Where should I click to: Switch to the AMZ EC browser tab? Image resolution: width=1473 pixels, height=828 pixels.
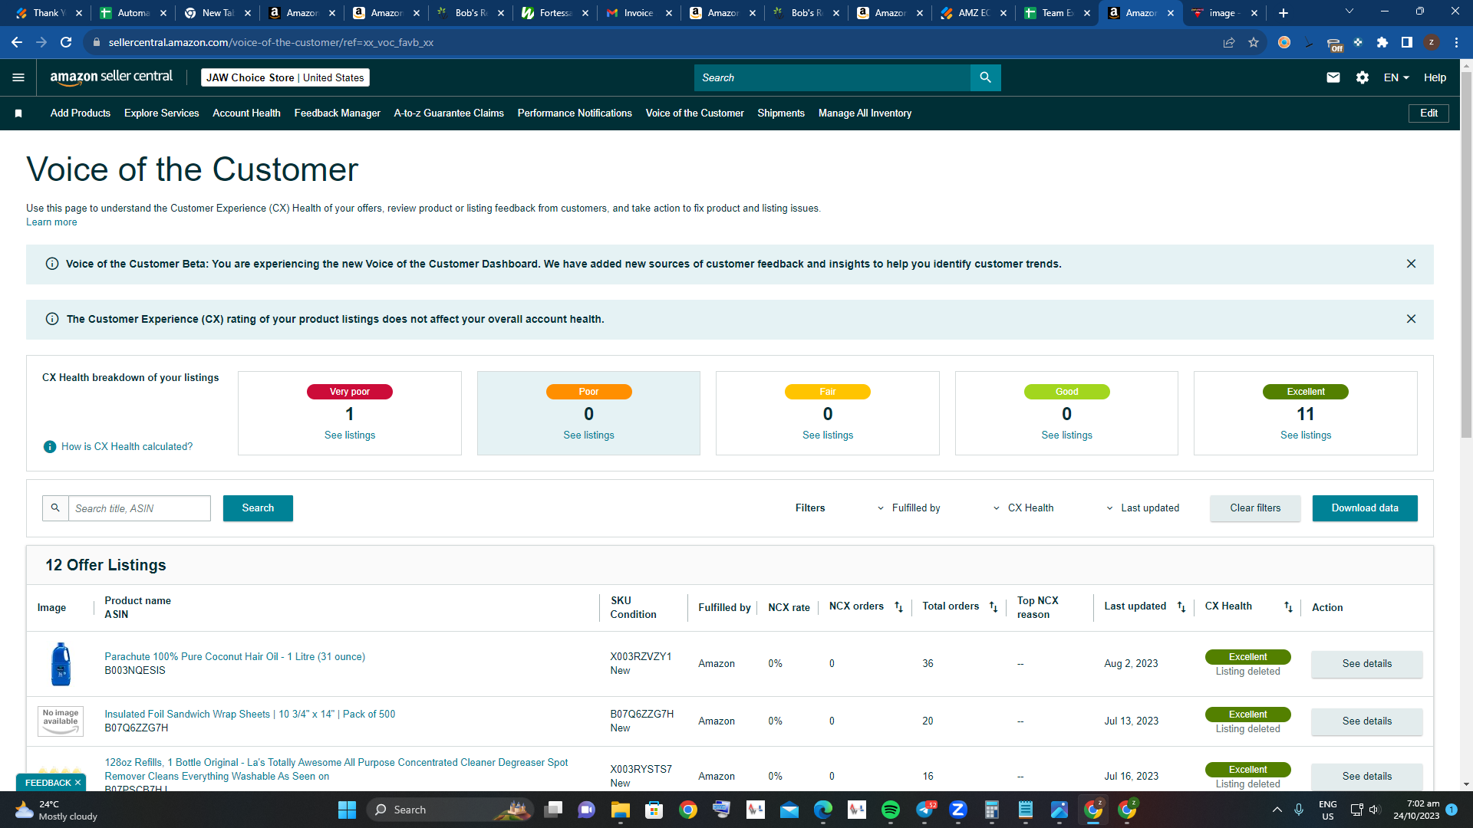[974, 13]
